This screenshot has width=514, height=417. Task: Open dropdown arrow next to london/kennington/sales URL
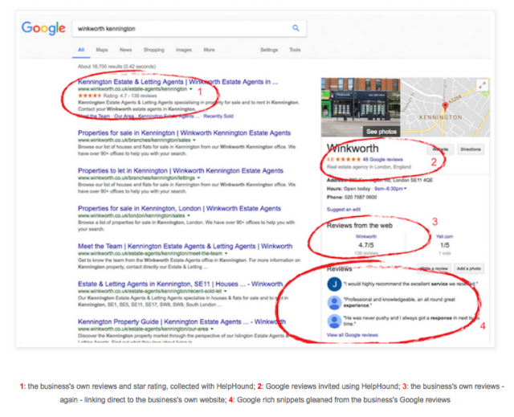[189, 215]
